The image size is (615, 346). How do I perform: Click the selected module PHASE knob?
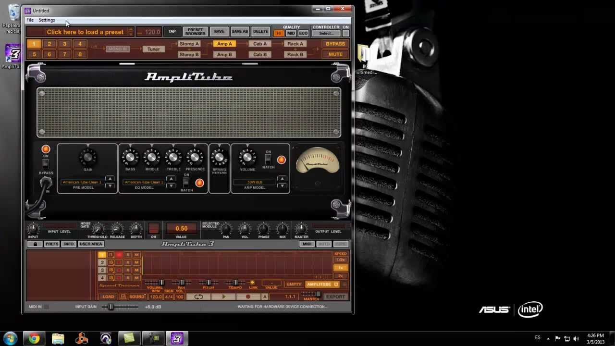[x=263, y=229]
